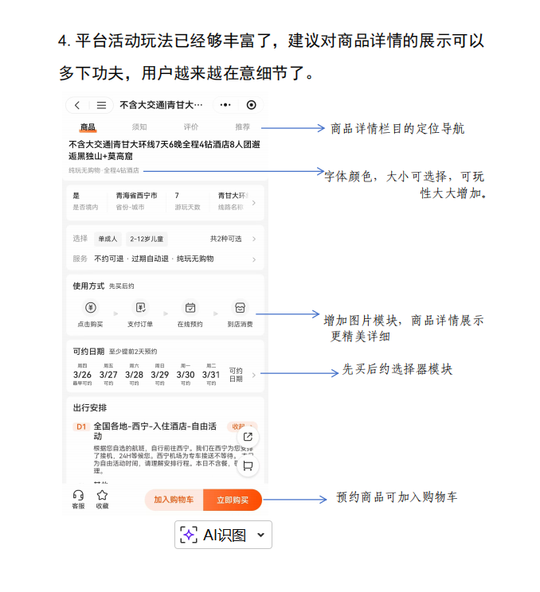The image size is (540, 592).
Task: Select the 单成人 package option
Action: pos(108,239)
